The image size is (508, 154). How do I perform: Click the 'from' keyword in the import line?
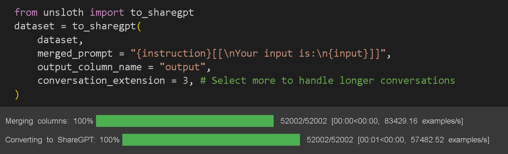click(x=26, y=12)
